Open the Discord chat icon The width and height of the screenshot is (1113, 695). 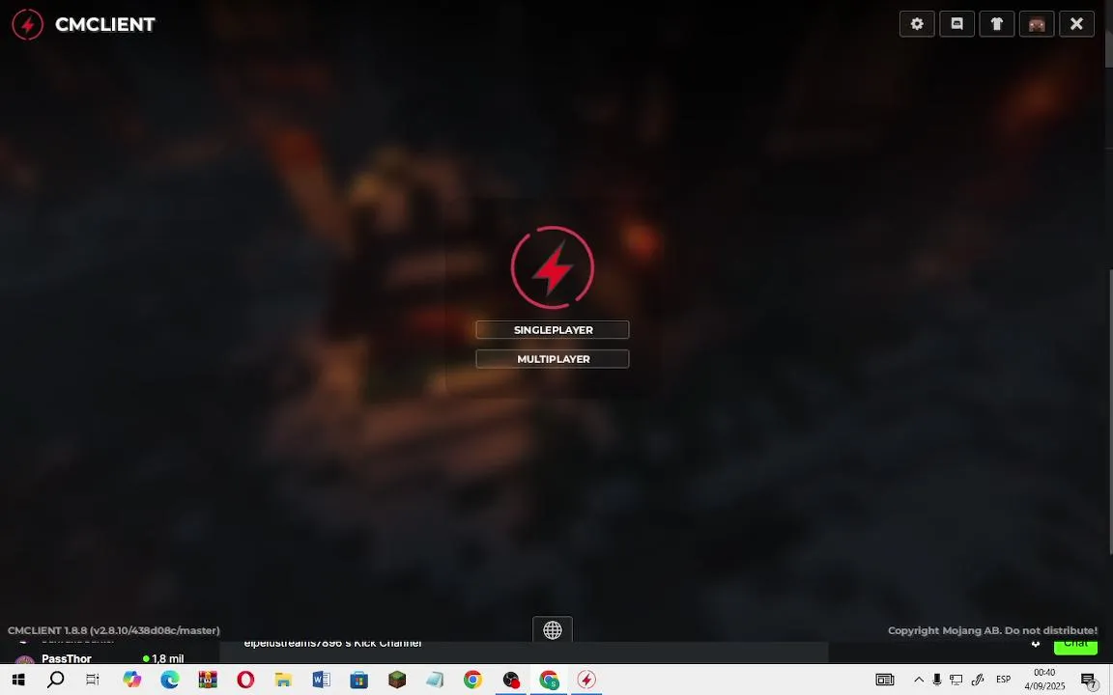pos(956,24)
